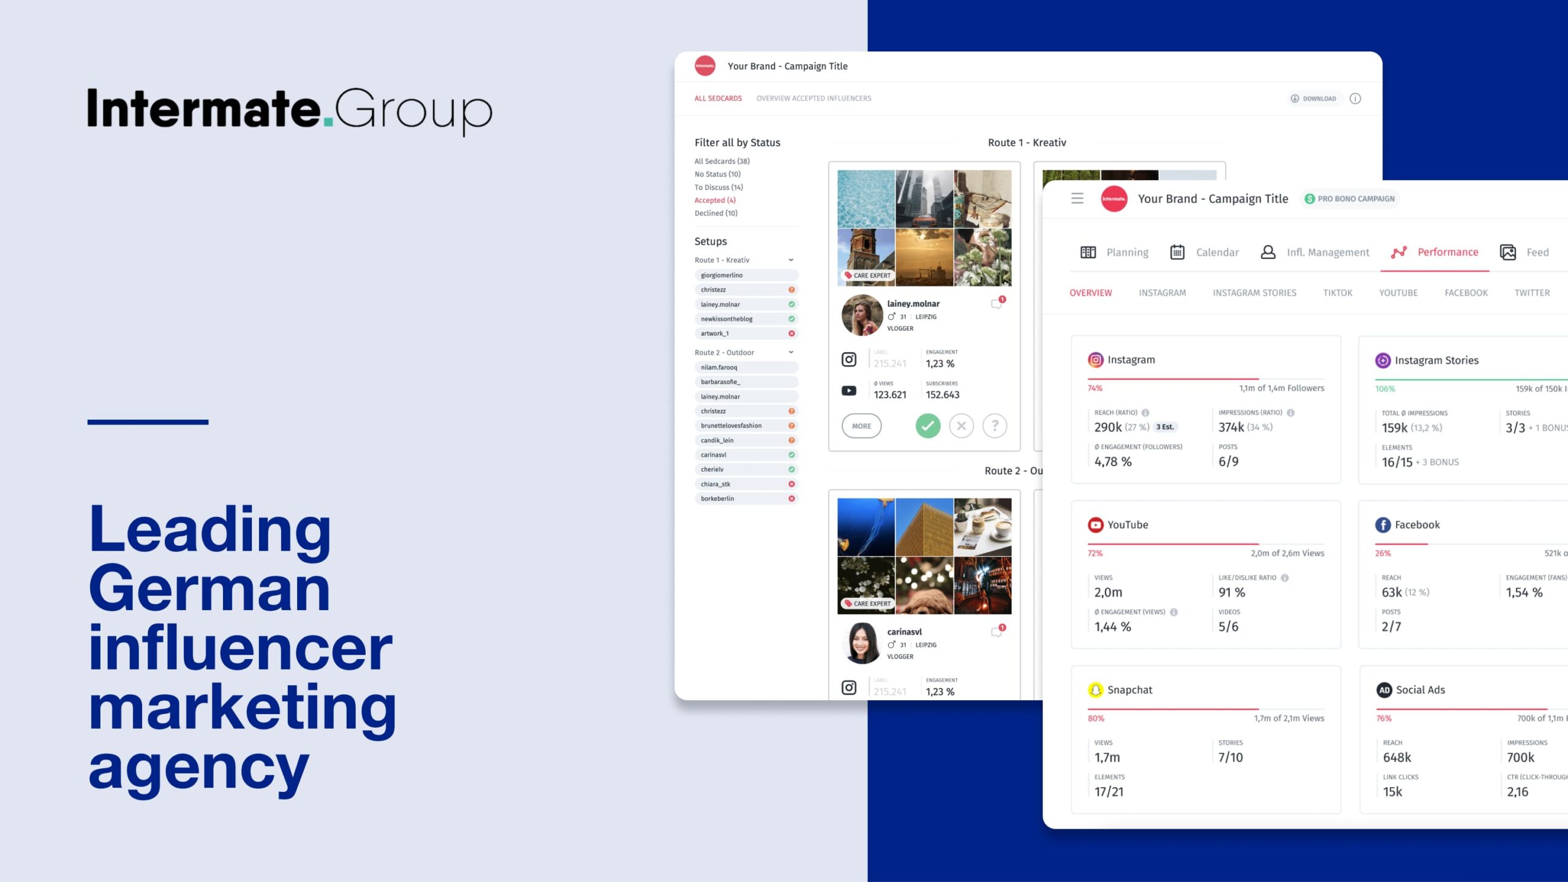Click YouTube icon on lainey.molnar card
The image size is (1568, 882).
click(x=849, y=391)
